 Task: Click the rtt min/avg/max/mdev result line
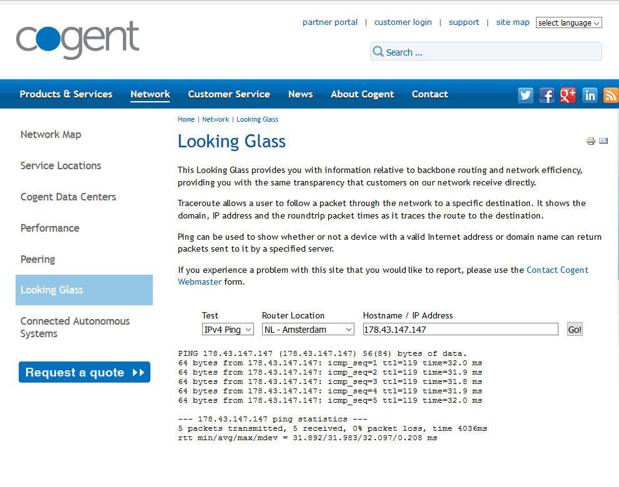pos(308,438)
